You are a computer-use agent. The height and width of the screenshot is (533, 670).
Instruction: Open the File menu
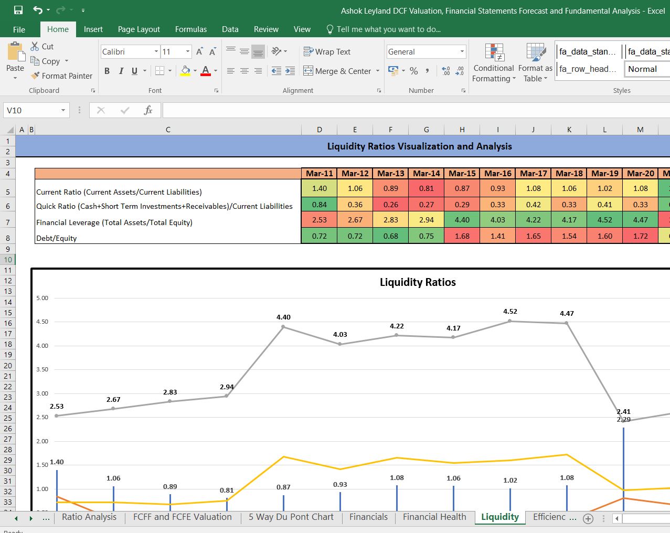19,29
